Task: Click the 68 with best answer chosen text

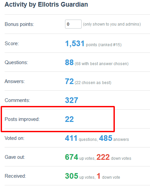Action: click(x=102, y=64)
